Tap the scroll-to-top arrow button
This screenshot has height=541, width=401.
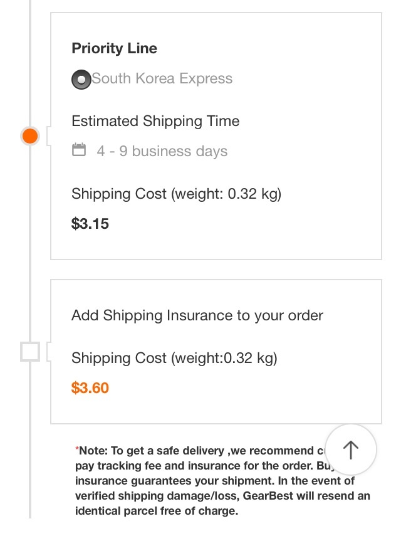pos(351,449)
